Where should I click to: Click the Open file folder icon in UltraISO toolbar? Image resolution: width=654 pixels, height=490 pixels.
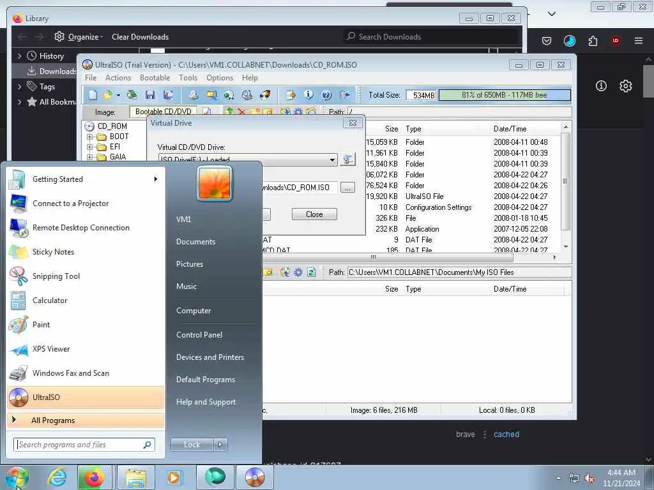tap(107, 95)
